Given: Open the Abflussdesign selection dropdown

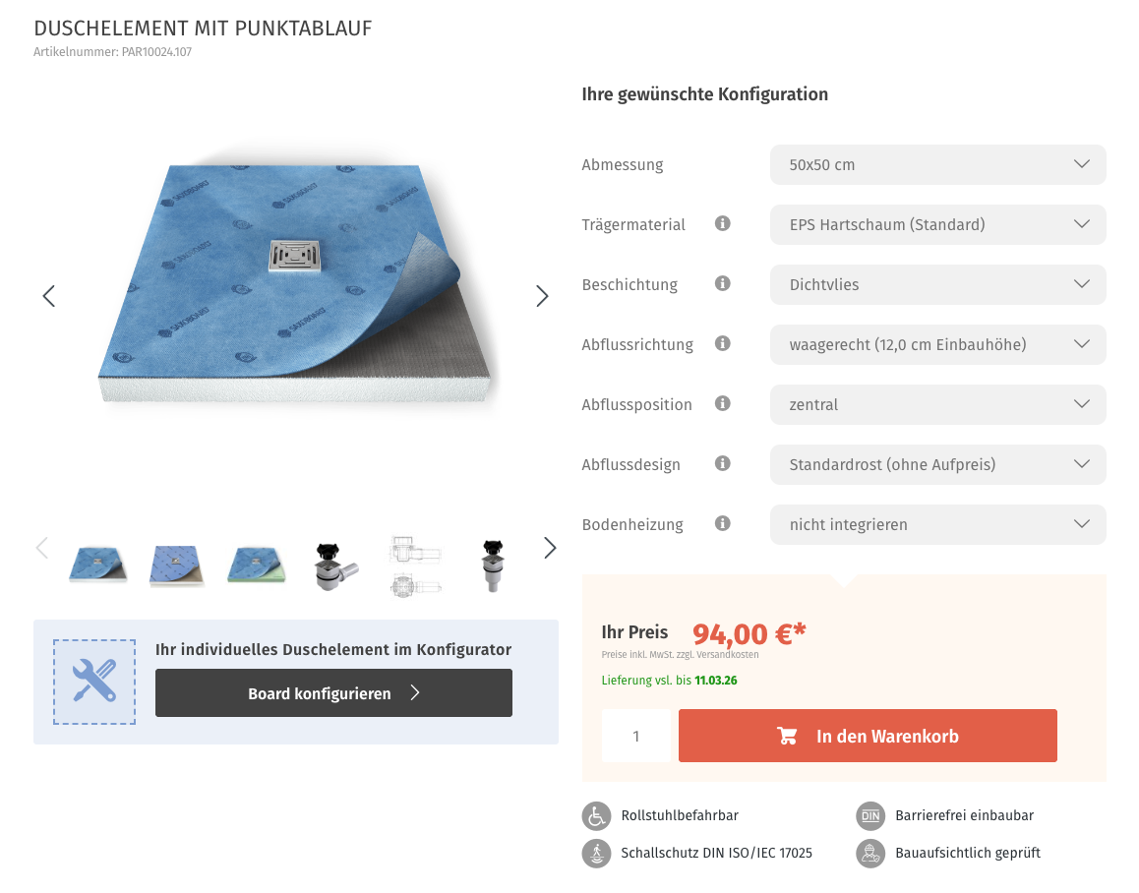Looking at the screenshot, I should click(937, 463).
